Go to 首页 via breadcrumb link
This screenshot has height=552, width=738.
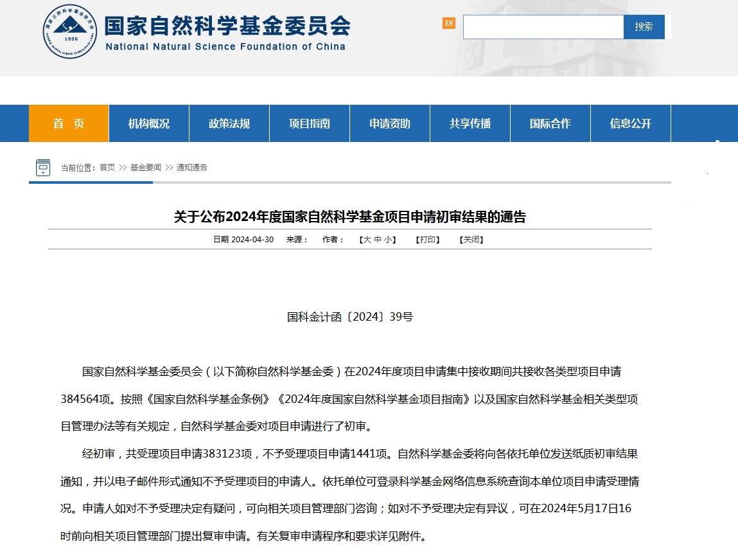(107, 167)
